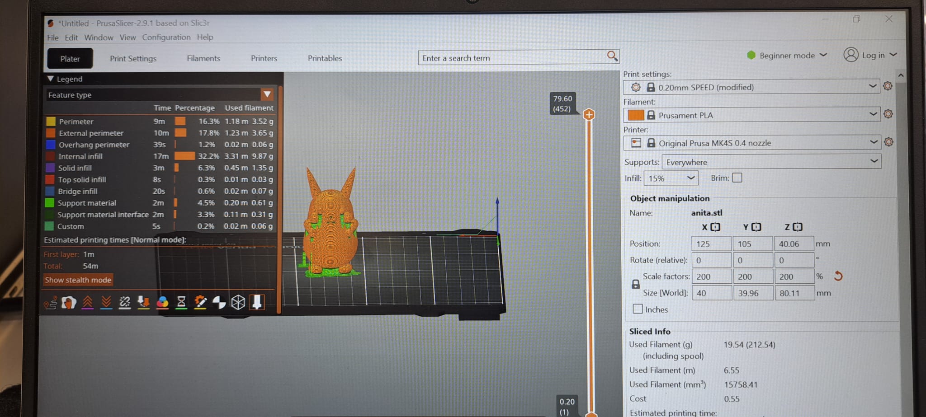Toggle Internal infill feature visibility

[x=50, y=156]
